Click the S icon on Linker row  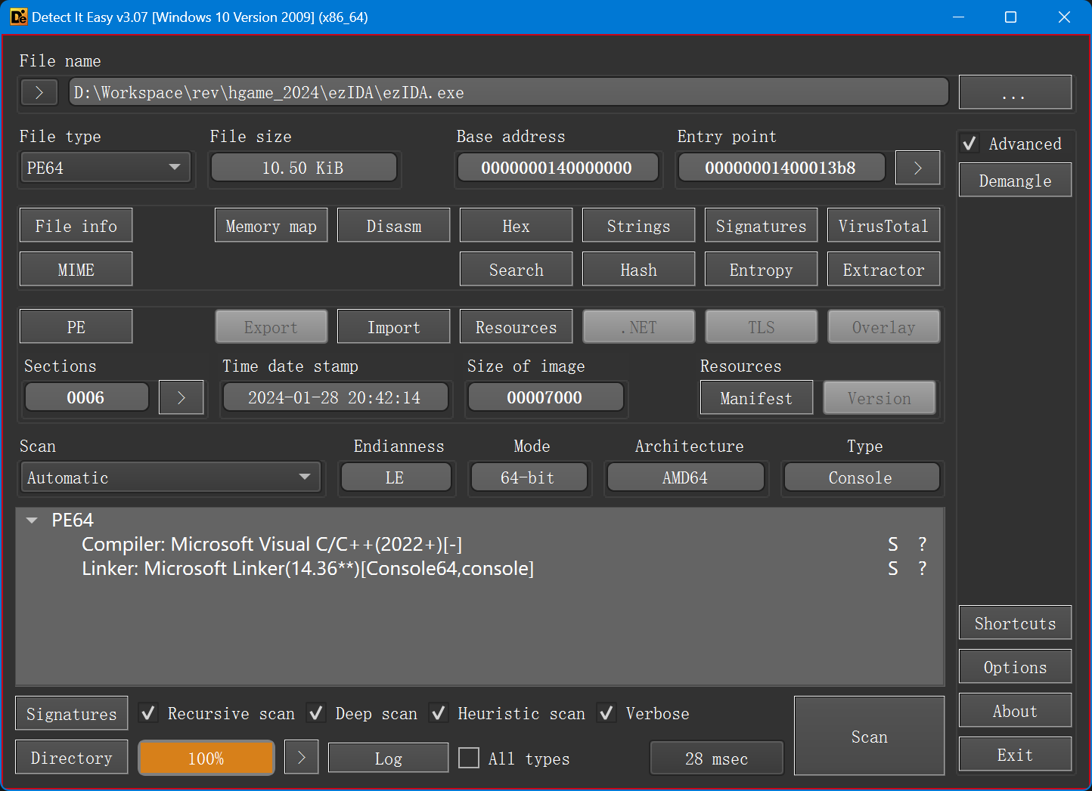pyautogui.click(x=893, y=569)
